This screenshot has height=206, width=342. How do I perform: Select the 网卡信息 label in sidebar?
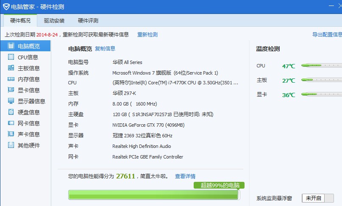coord(29,123)
